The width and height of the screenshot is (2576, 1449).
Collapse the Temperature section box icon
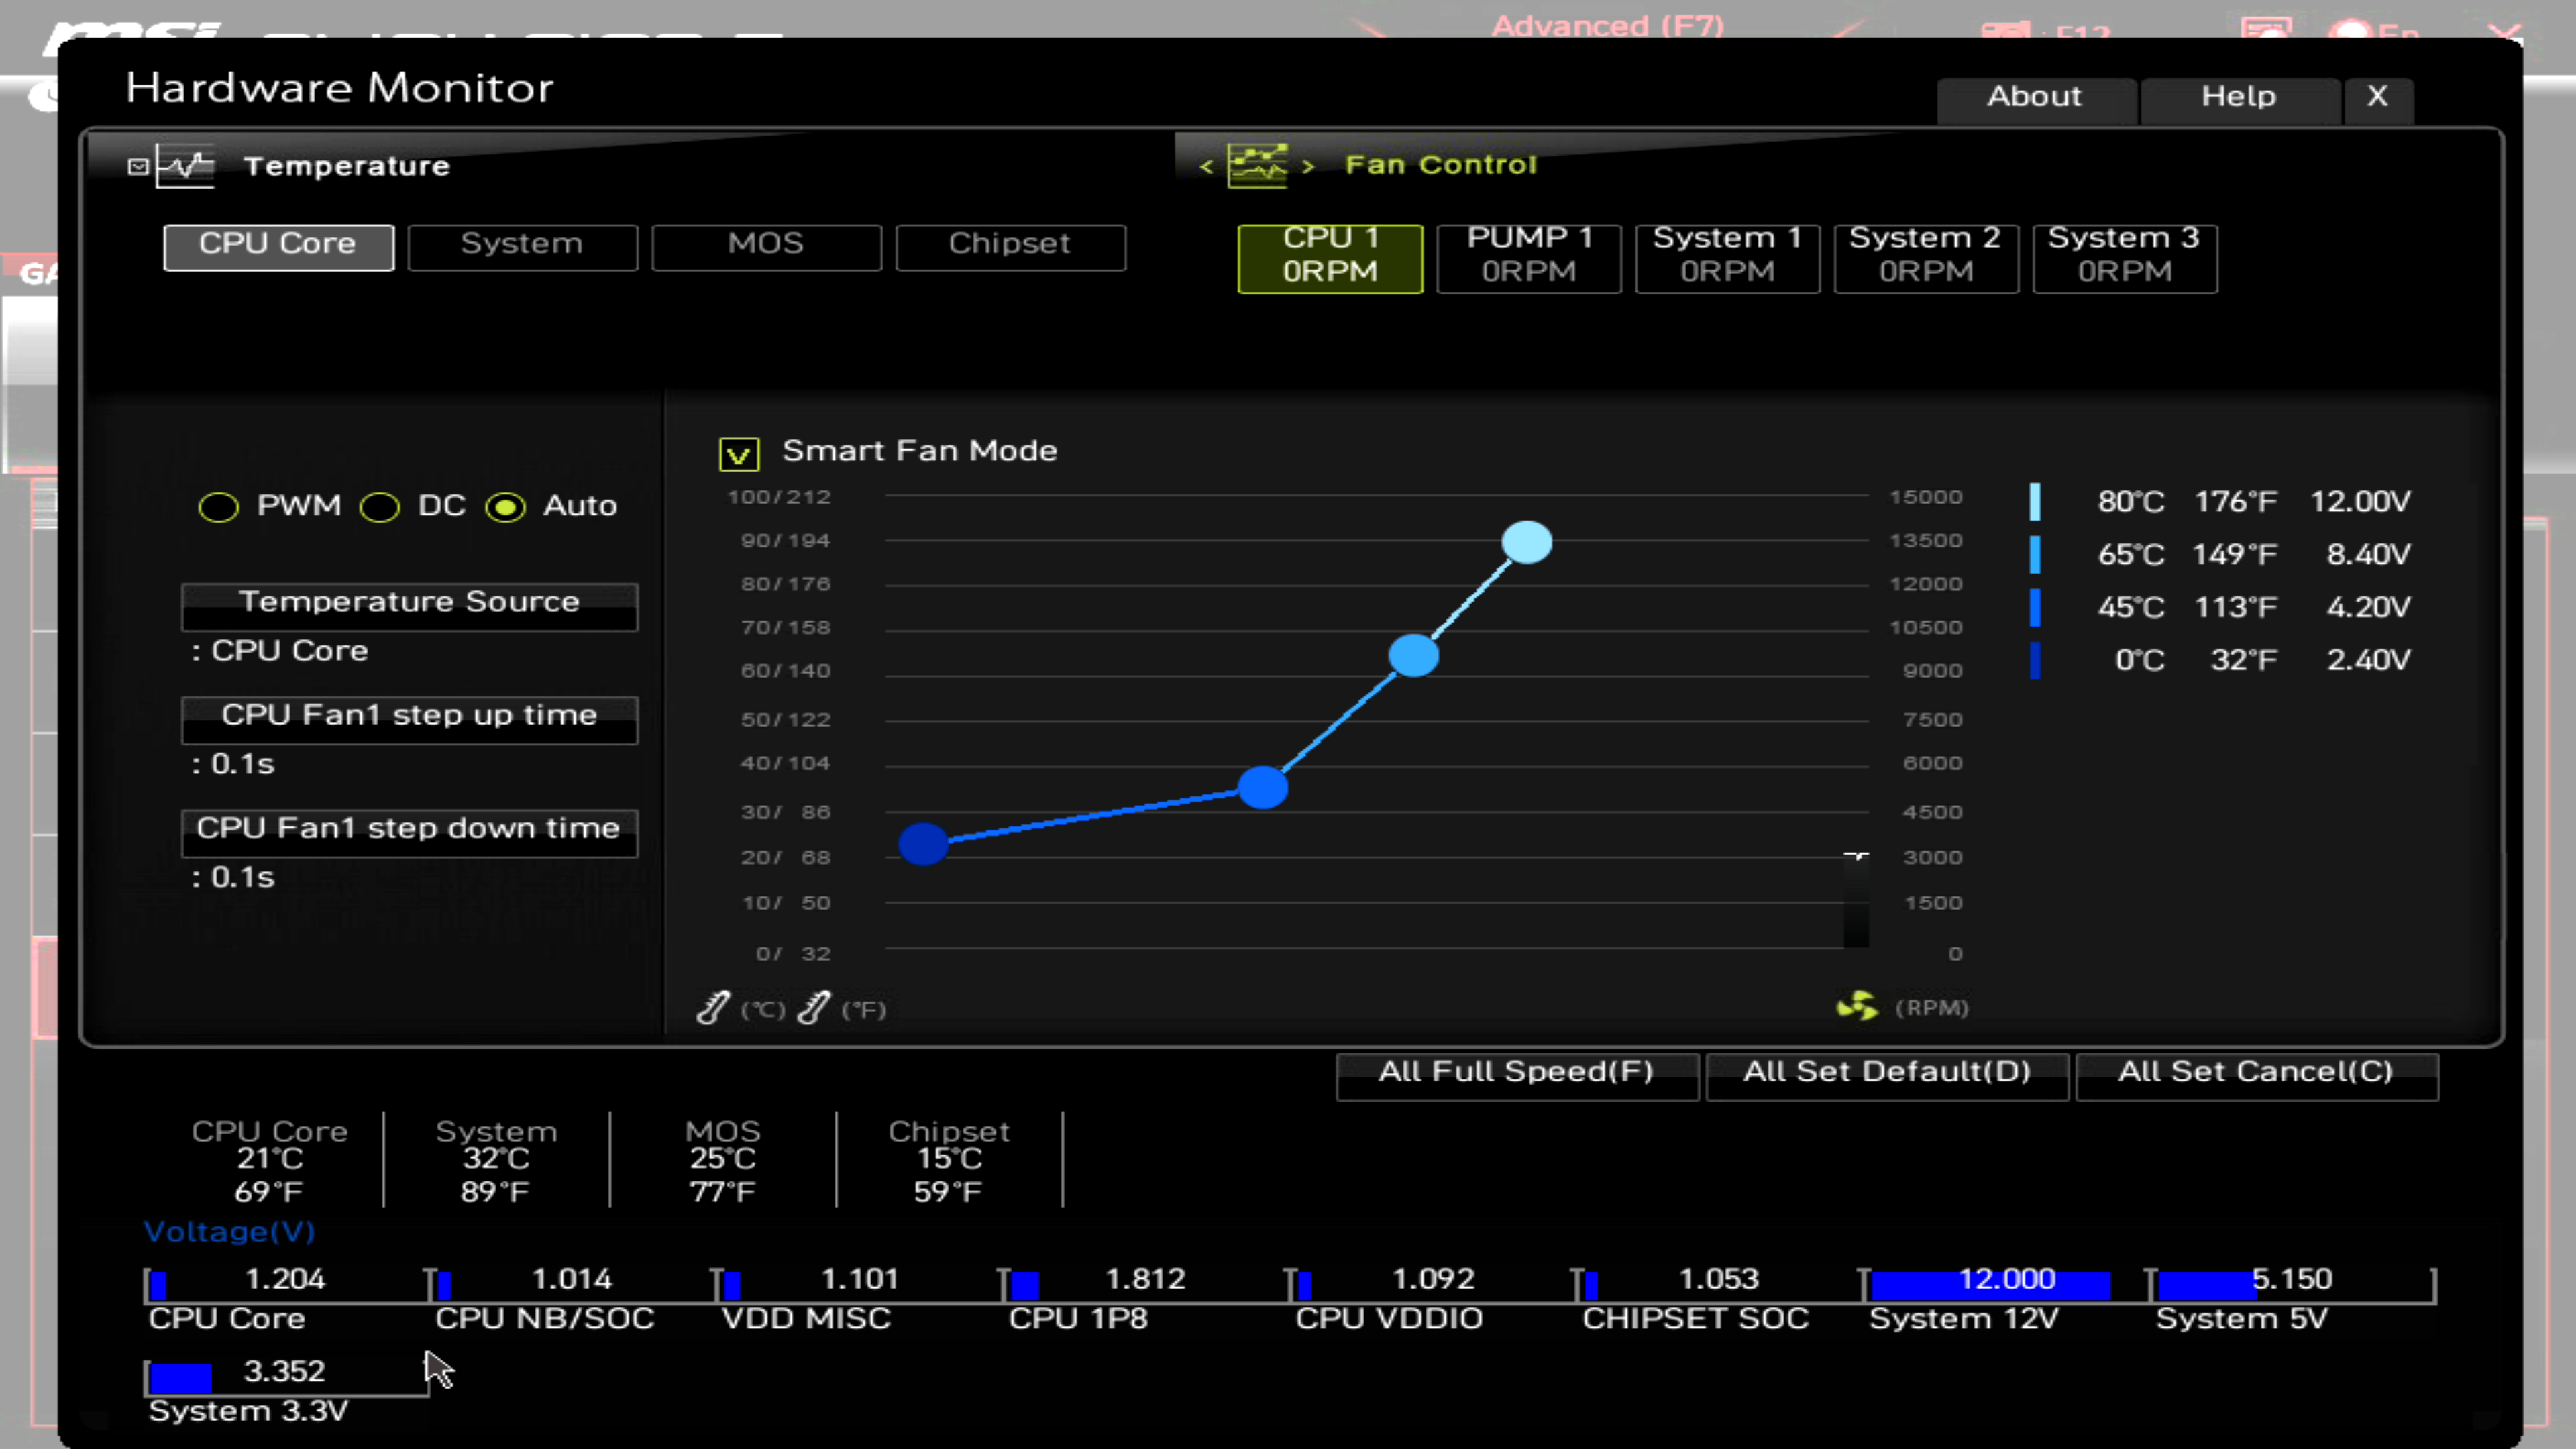pos(139,167)
